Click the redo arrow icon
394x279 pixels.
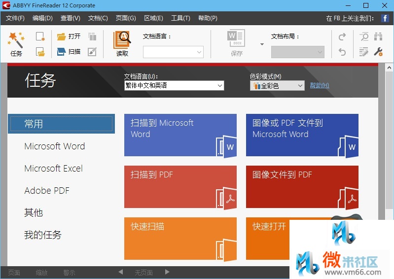[342, 36]
